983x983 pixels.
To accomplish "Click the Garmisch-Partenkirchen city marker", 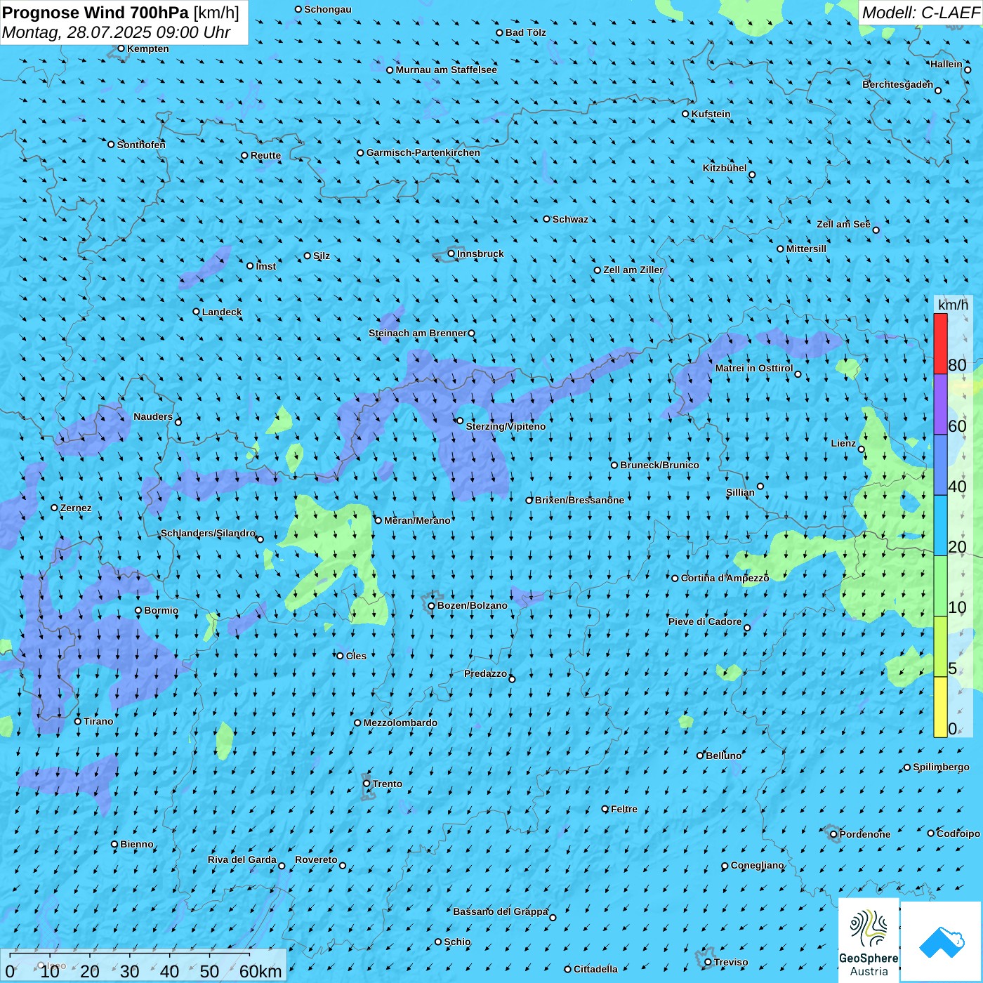I will [360, 152].
